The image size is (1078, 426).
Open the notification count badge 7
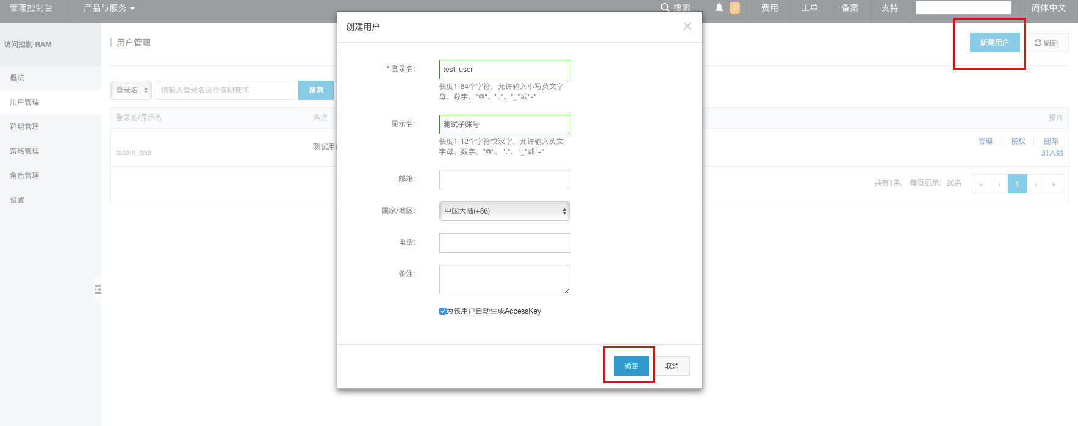[x=735, y=8]
